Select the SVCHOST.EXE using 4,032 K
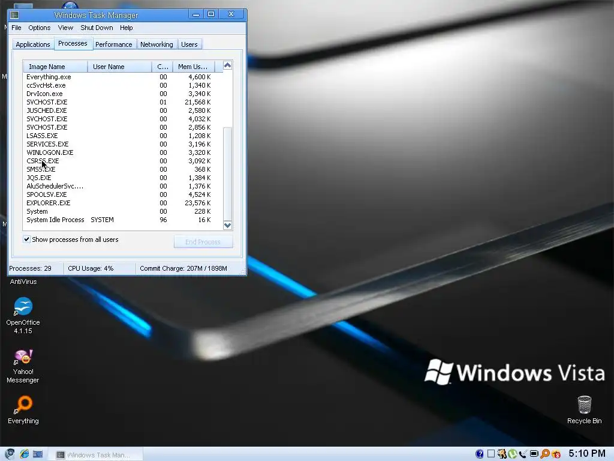The width and height of the screenshot is (614, 461). pyautogui.click(x=122, y=119)
